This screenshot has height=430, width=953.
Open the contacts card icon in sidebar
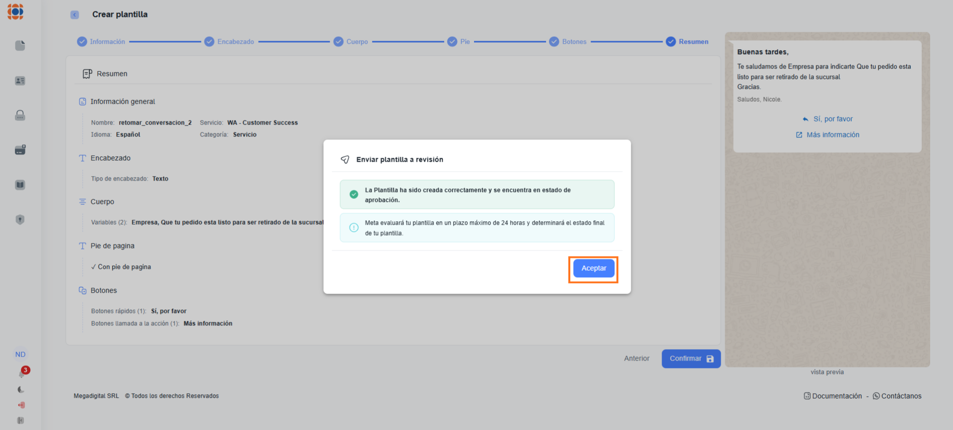[x=20, y=81]
